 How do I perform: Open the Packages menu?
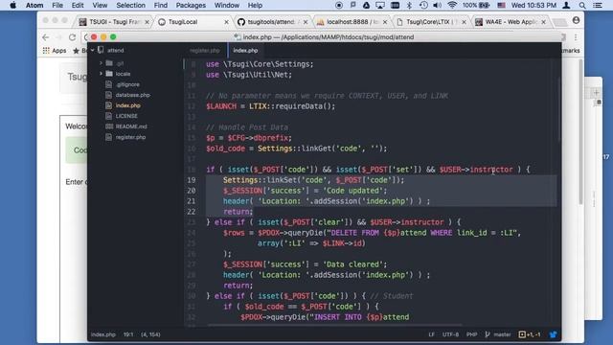pos(191,5)
